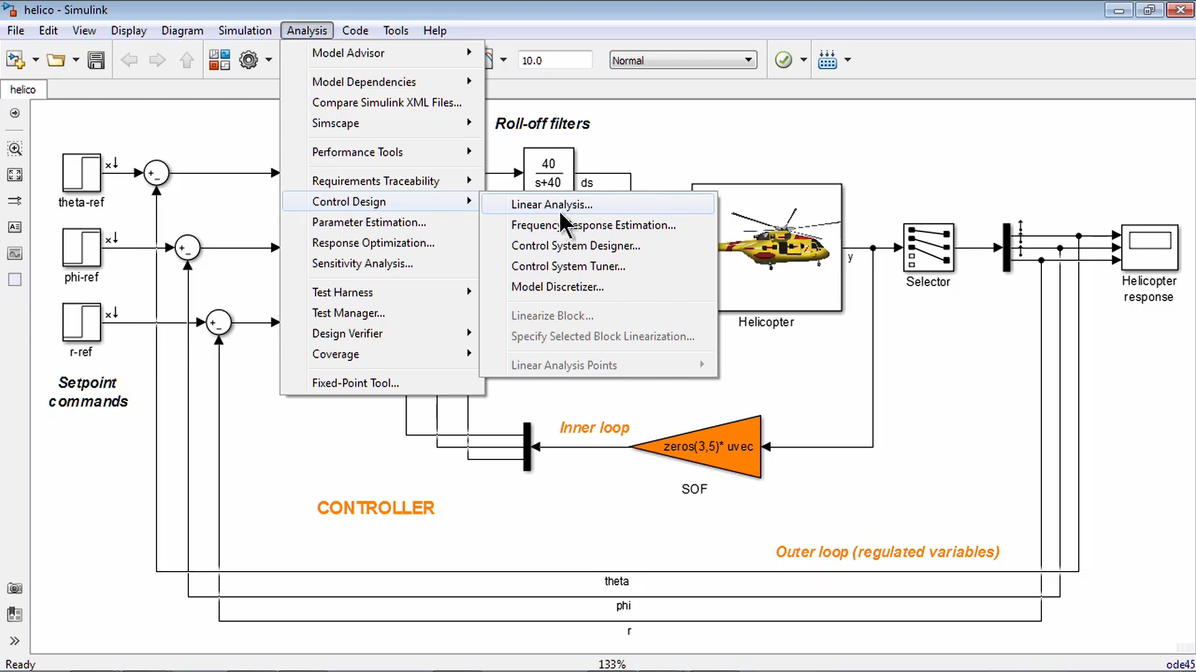Select the Selector block
Viewport: 1196px width, 672px height.
pos(928,247)
